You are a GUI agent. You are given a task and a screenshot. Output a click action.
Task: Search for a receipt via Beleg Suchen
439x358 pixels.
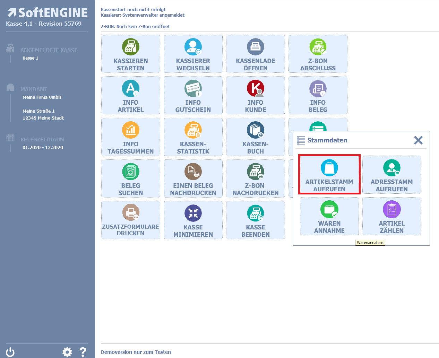[x=131, y=178]
